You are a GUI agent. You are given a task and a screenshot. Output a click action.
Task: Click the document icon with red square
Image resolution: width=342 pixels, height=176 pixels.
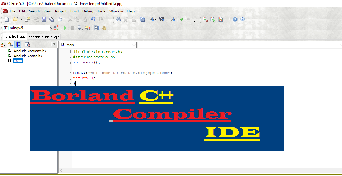point(205,19)
